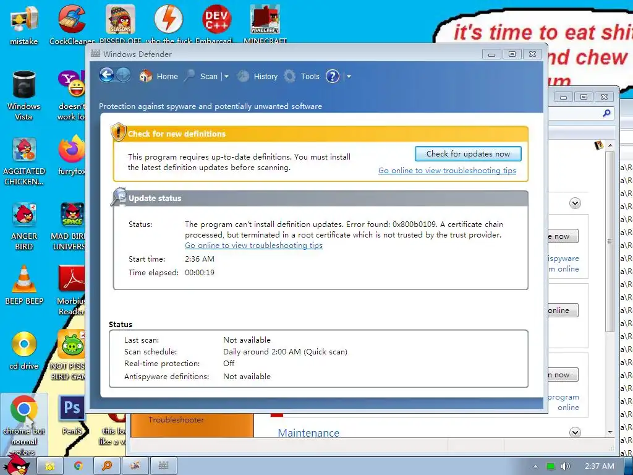The height and width of the screenshot is (475, 633).
Task: Click the green network tray icon
Action: pos(551,466)
